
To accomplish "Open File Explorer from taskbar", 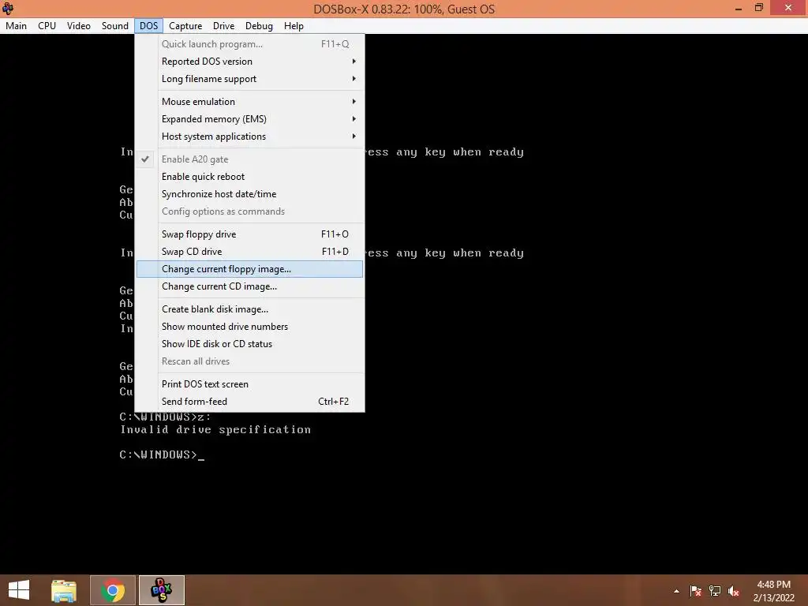I will coord(64,590).
